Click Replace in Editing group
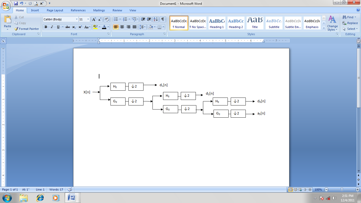 point(350,23)
